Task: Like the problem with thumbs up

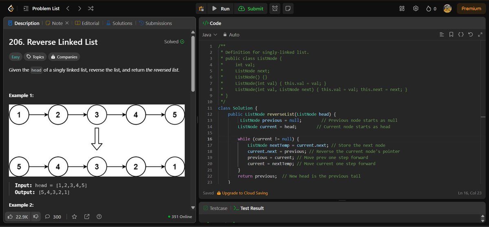Action: 18,217
